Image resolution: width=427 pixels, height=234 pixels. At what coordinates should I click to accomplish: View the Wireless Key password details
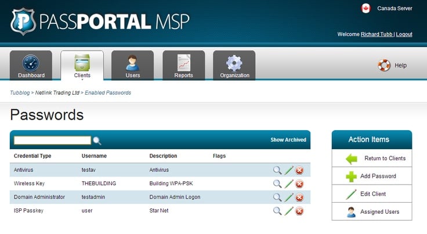tap(277, 184)
